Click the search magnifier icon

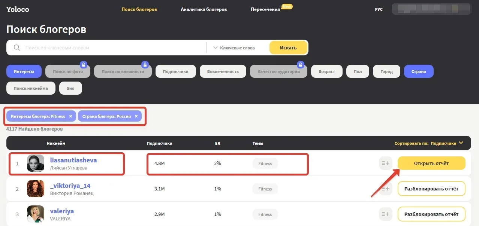pyautogui.click(x=16, y=48)
